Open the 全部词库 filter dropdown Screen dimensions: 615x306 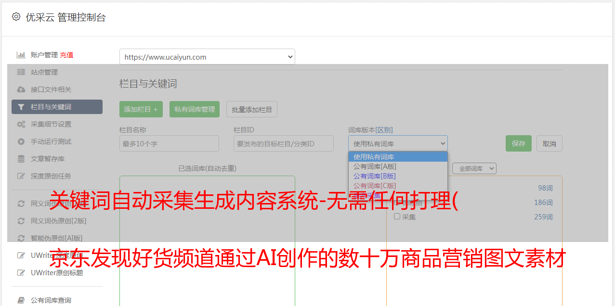click(474, 168)
